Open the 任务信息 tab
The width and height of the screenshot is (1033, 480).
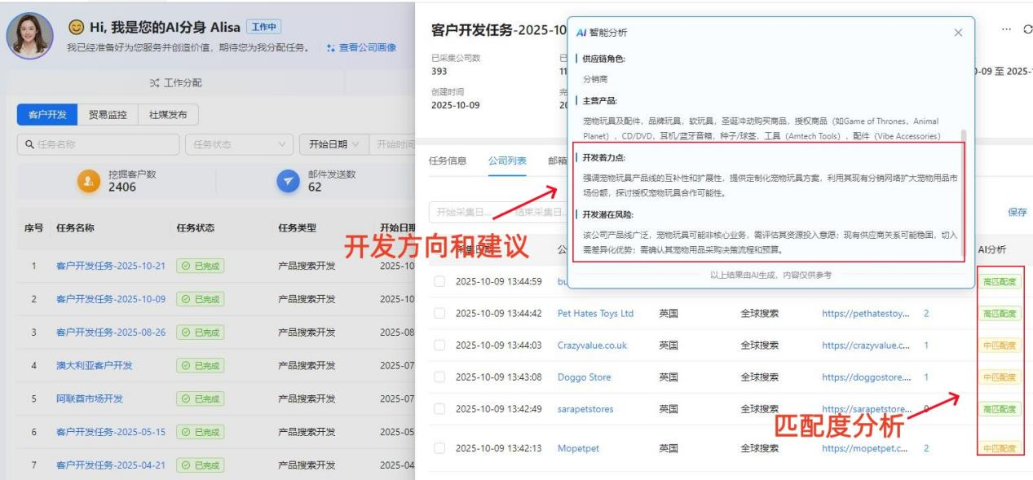click(x=448, y=161)
